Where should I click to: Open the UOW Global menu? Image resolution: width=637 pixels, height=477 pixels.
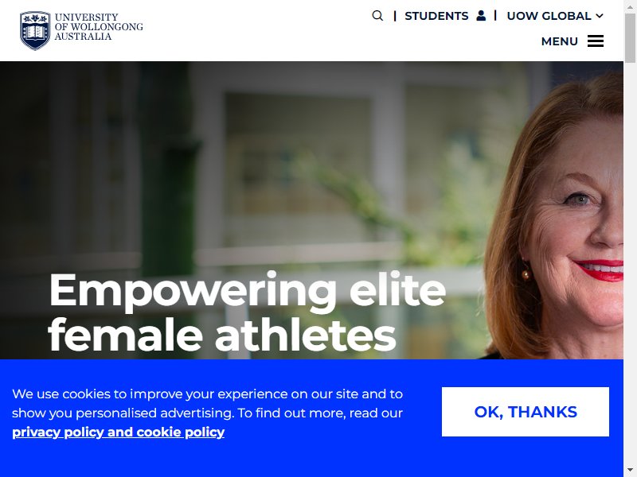[555, 16]
